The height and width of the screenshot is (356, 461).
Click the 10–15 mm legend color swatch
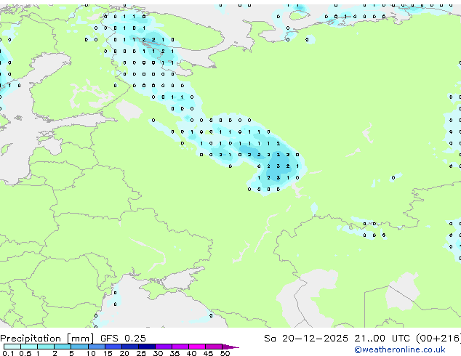click(97, 347)
